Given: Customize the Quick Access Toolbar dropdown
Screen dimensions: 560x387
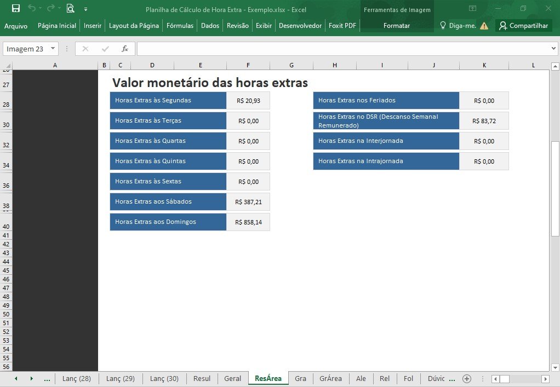Looking at the screenshot, I should [85, 9].
